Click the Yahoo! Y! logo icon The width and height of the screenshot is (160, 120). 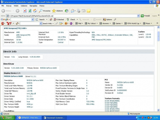pyautogui.click(x=9, y=23)
